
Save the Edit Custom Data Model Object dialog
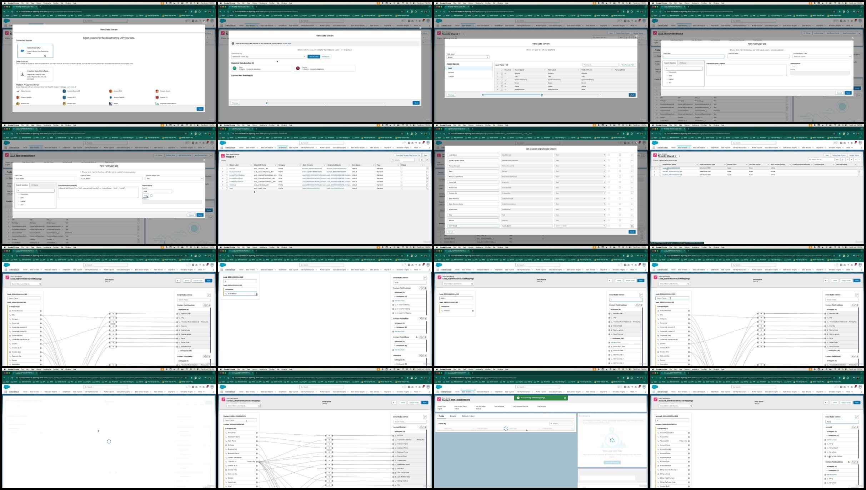(632, 232)
